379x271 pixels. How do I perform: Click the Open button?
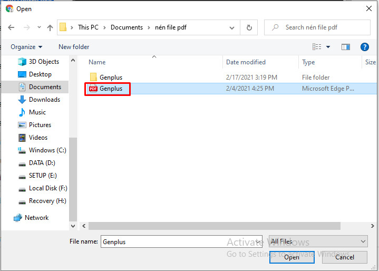291,257
